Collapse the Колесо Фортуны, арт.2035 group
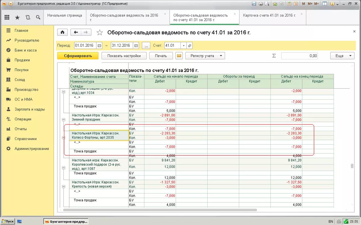This screenshot has width=361, height=225. (x=63, y=138)
